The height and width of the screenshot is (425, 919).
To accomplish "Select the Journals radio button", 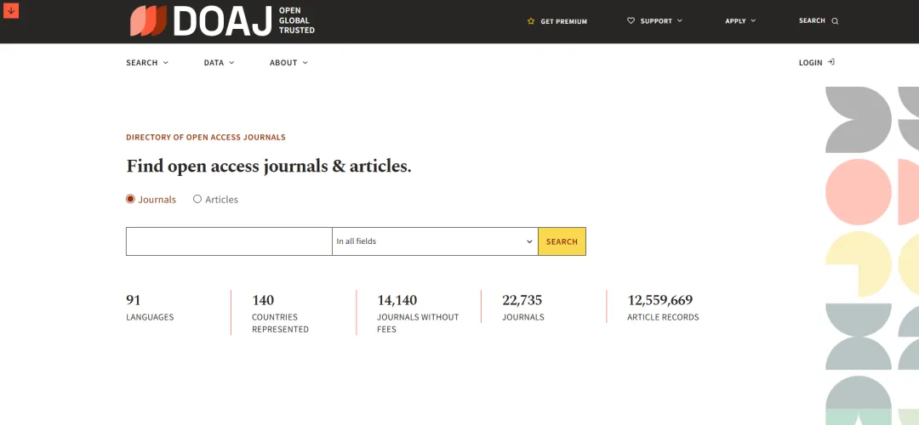I will click(131, 199).
